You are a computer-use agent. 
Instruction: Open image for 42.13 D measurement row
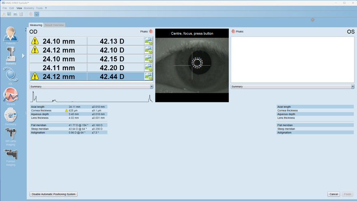[x=148, y=41]
